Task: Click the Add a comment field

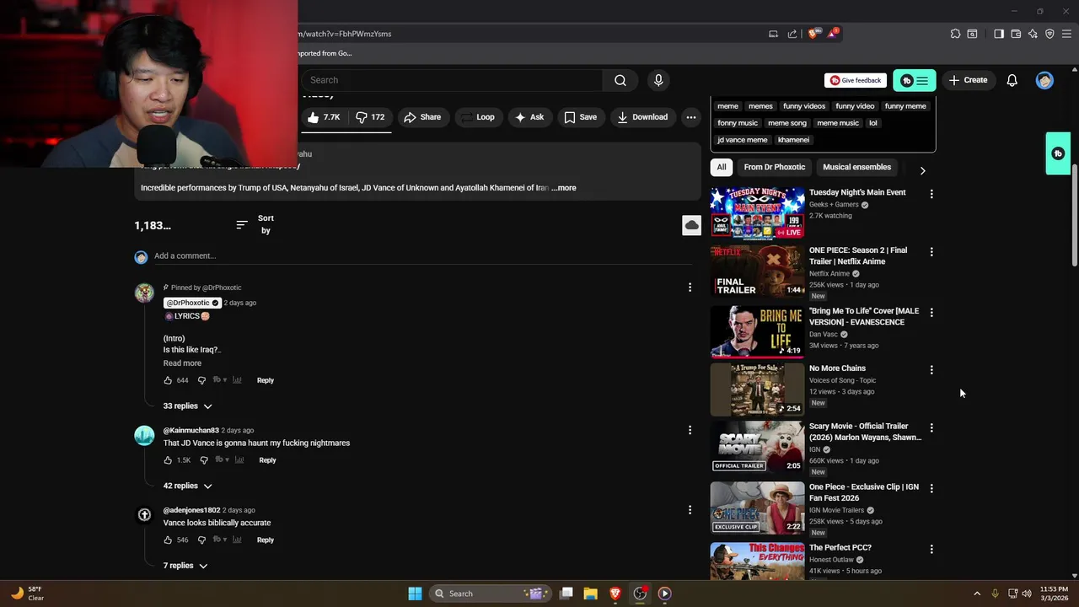Action: [421, 256]
